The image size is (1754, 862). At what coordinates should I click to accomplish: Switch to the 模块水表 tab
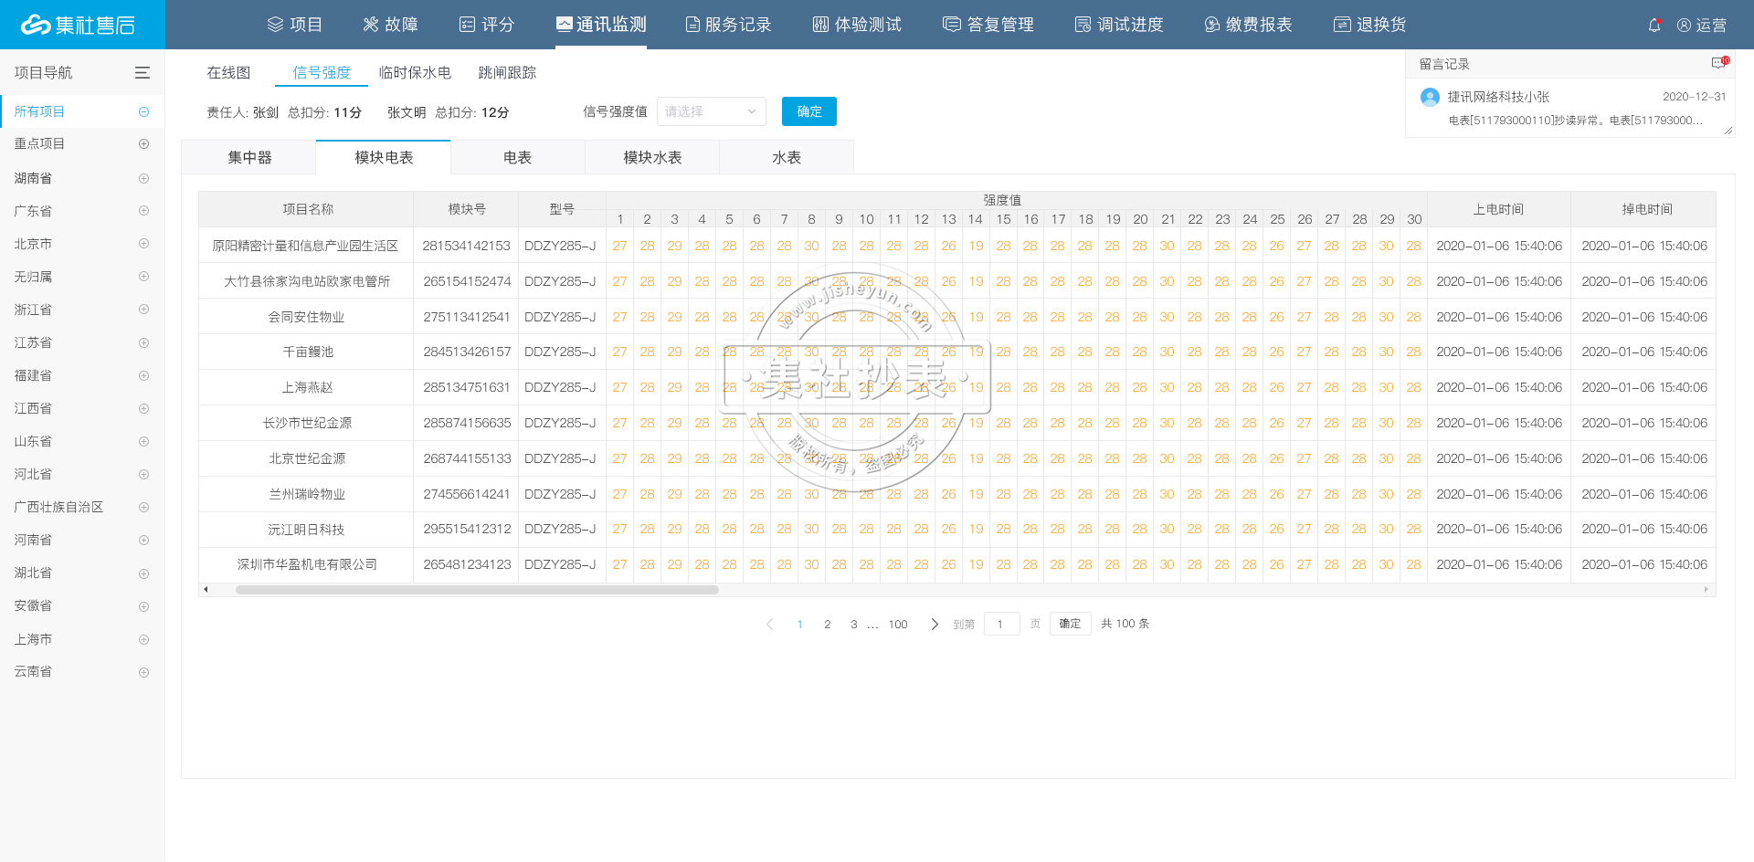(x=651, y=157)
